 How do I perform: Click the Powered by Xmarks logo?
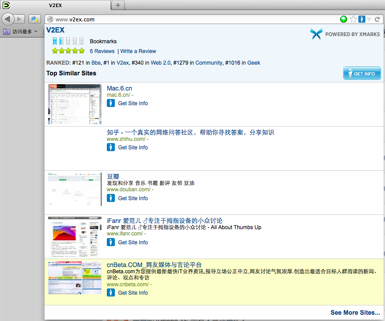[x=345, y=34]
